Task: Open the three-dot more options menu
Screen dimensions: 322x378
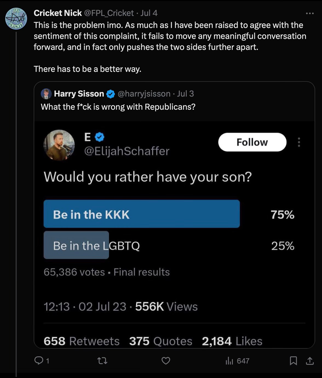Action: click(x=310, y=13)
